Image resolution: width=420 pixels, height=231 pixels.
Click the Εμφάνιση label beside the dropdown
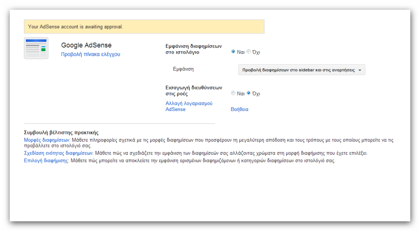coord(183,69)
